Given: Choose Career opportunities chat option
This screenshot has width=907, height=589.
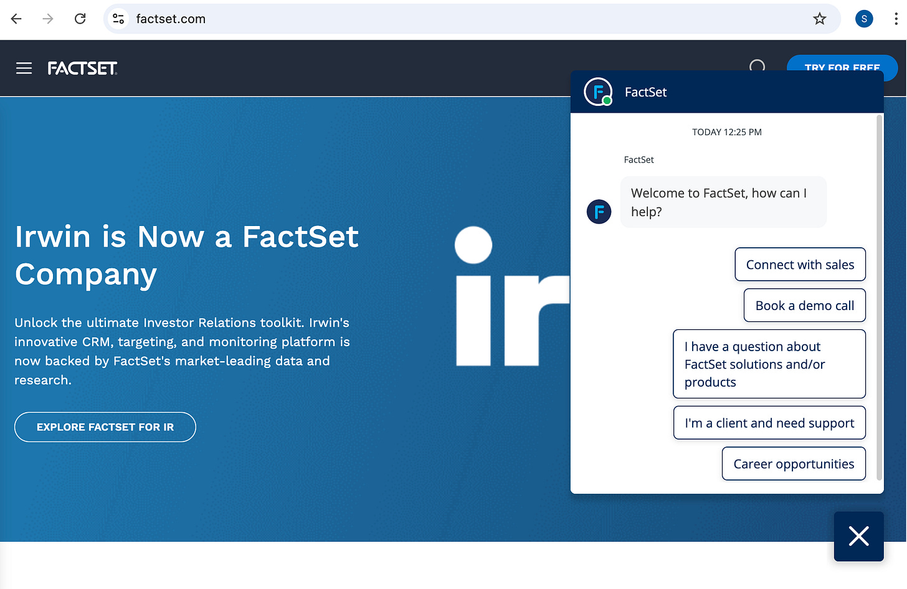Looking at the screenshot, I should point(794,464).
